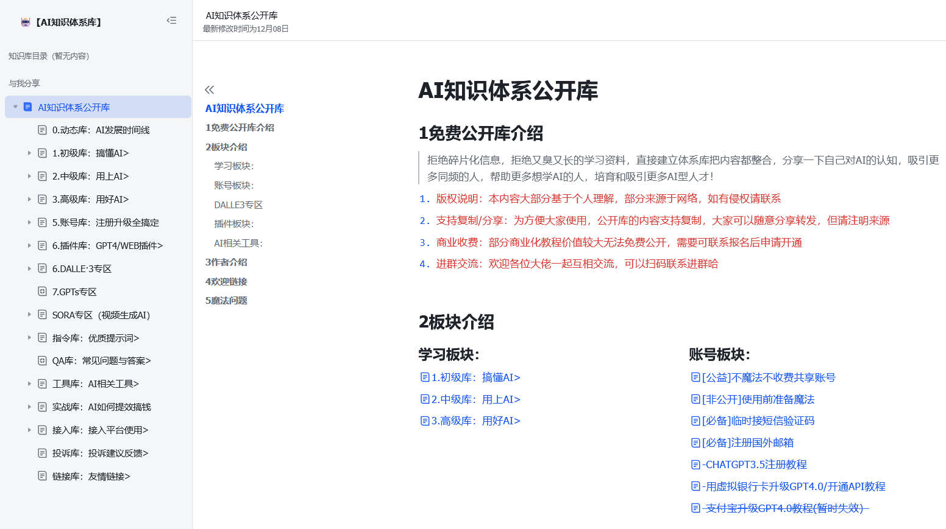The image size is (946, 529).
Task: Expand the 6.DALLE·3专区 tree node arrow
Action: 29,268
